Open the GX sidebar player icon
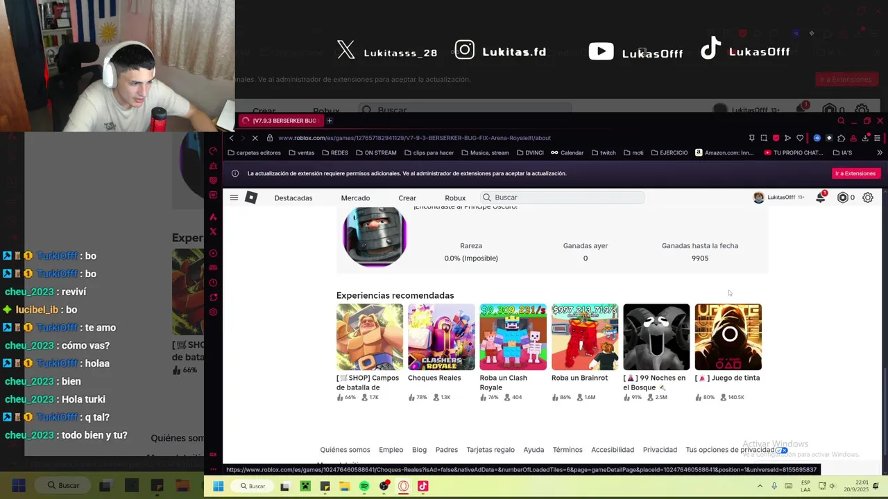The image size is (888, 499). (x=214, y=253)
